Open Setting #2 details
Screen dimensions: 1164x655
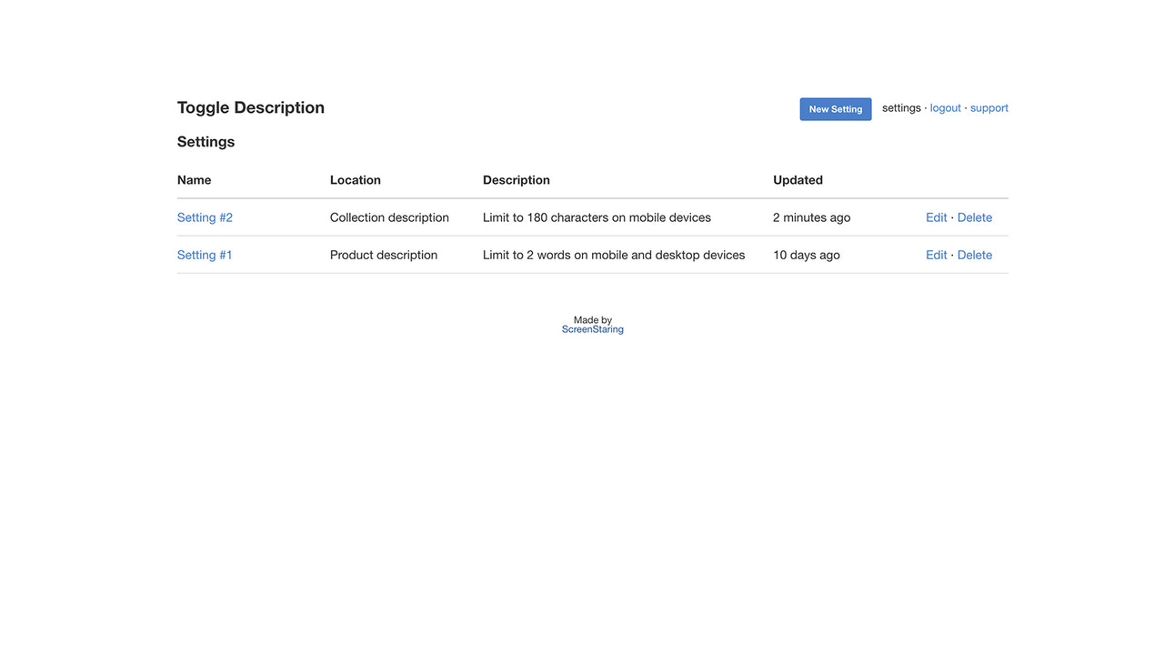(205, 217)
